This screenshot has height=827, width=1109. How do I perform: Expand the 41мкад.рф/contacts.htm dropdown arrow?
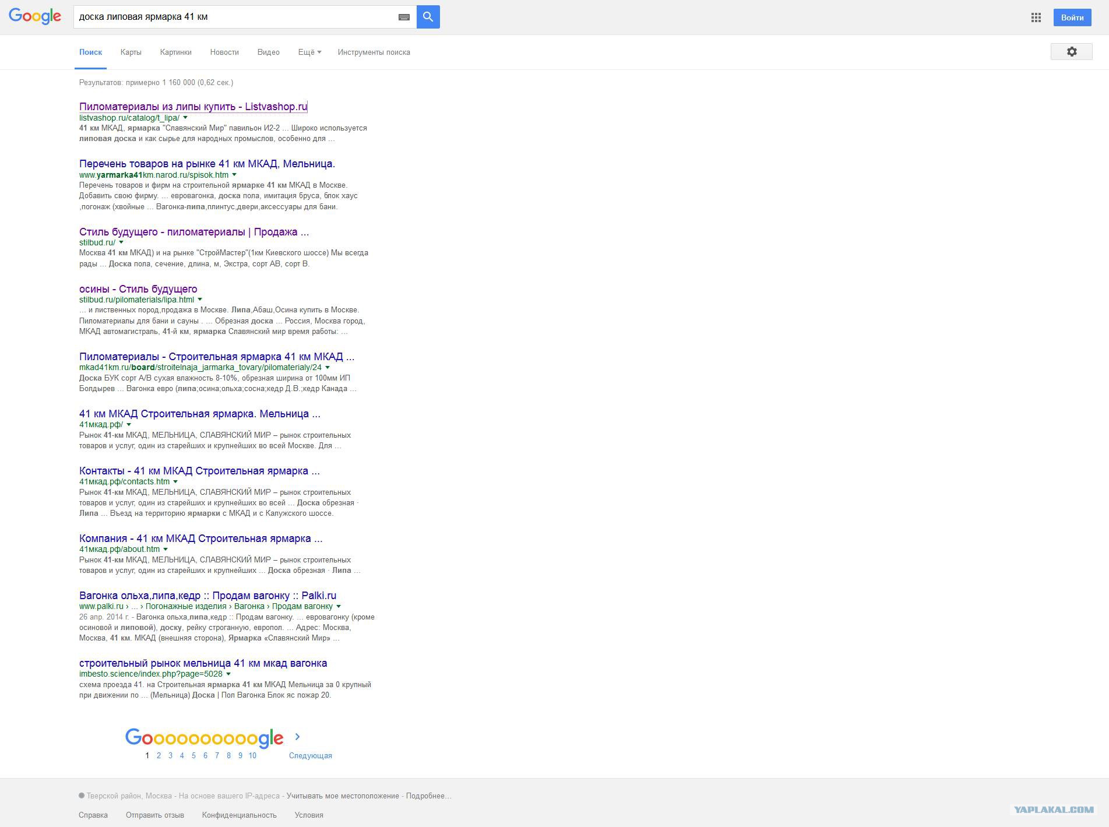[175, 481]
